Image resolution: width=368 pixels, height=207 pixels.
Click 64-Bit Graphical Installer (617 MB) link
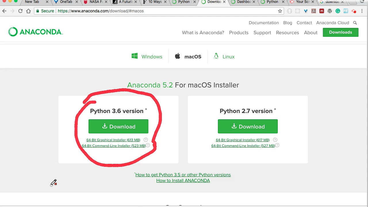pyautogui.click(x=243, y=140)
